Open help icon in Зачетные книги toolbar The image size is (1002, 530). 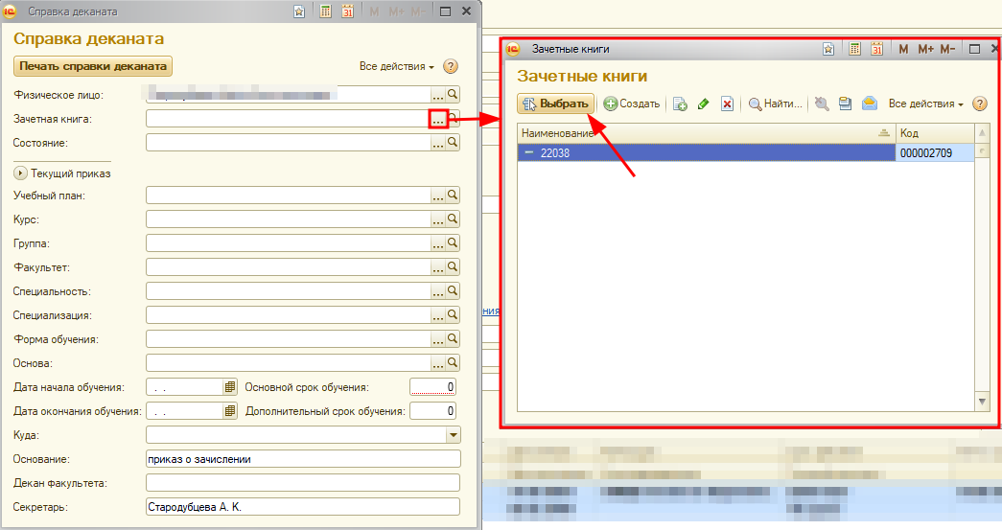click(x=979, y=104)
